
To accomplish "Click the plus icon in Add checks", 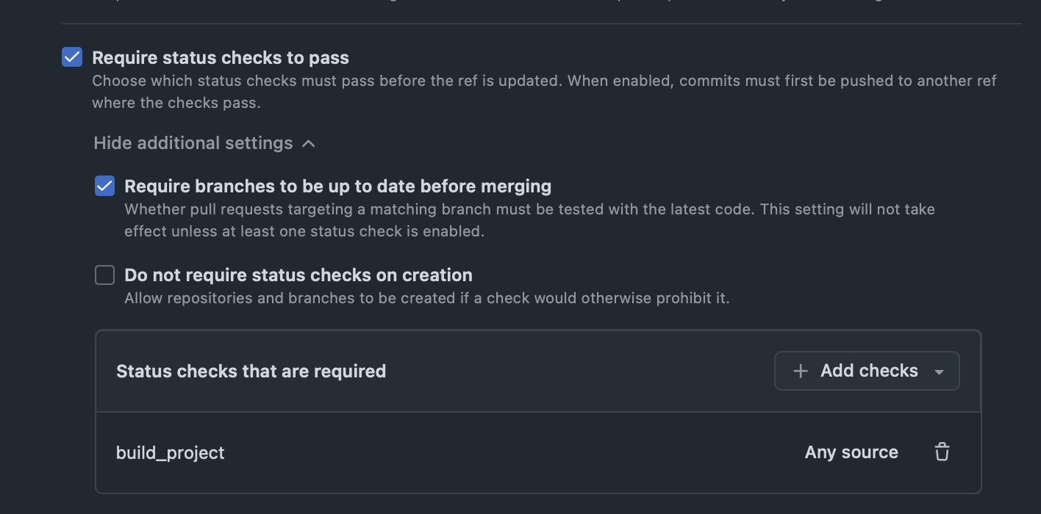I will point(801,372).
